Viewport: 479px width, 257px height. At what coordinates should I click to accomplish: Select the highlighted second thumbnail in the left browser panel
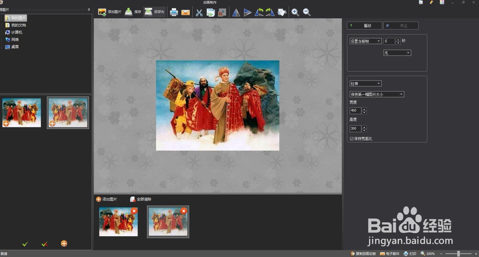68,112
